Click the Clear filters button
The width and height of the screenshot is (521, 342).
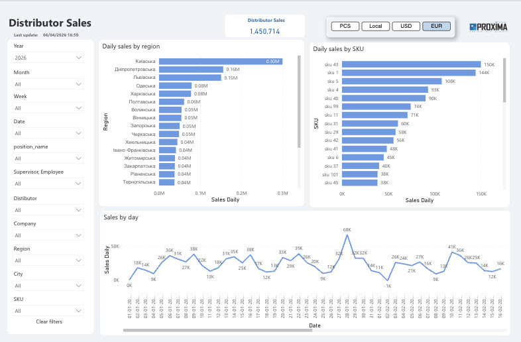click(49, 321)
